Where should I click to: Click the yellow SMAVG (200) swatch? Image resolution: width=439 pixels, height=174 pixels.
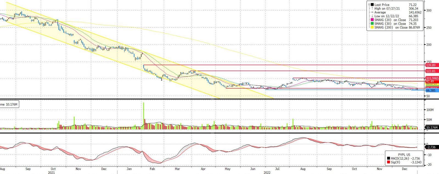[x=372, y=28]
